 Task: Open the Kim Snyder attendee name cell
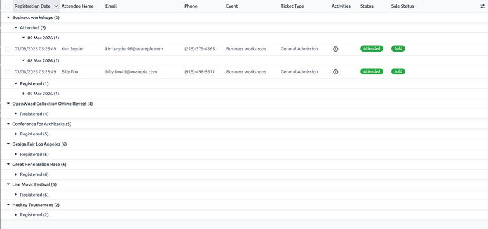[72, 49]
